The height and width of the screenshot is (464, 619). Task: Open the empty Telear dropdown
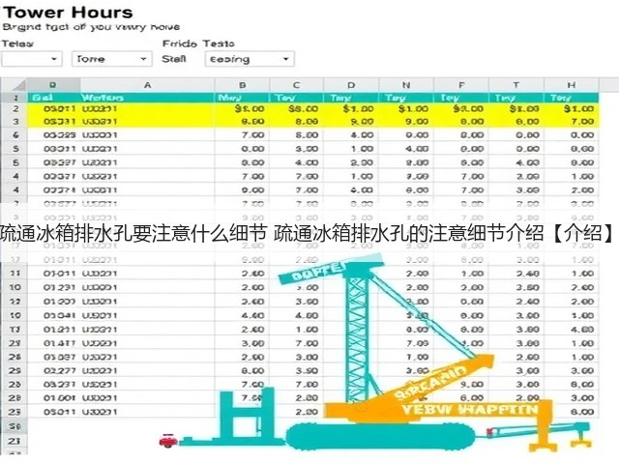click(x=32, y=59)
